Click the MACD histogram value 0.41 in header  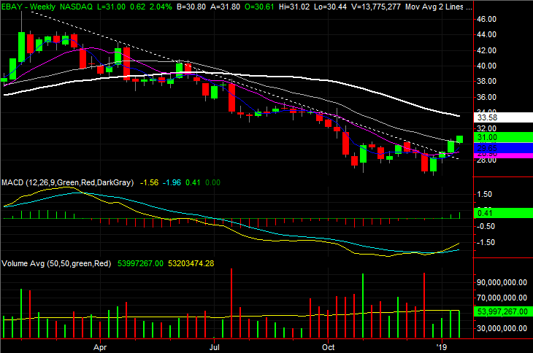(x=193, y=182)
